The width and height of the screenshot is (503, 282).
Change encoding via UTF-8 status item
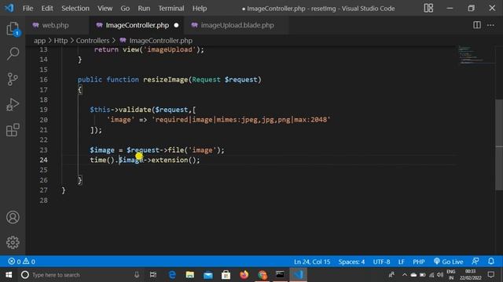coord(381,262)
